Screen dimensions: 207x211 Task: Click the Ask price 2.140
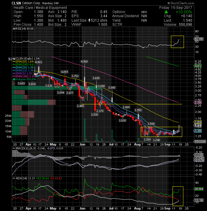click(x=62, y=12)
